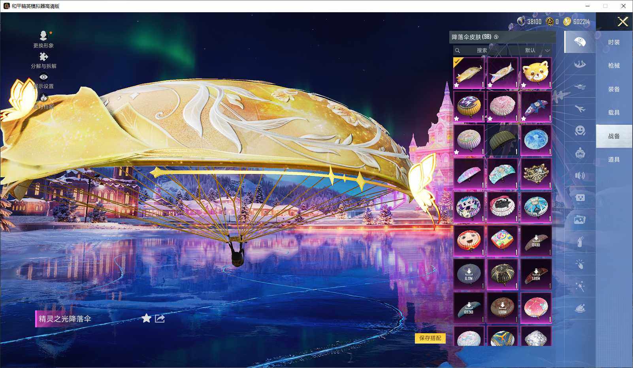Select the photo gallery category icon
The image size is (633, 368).
[580, 220]
